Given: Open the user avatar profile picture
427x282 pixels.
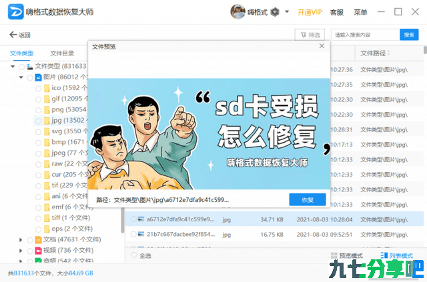Looking at the screenshot, I should tap(238, 12).
